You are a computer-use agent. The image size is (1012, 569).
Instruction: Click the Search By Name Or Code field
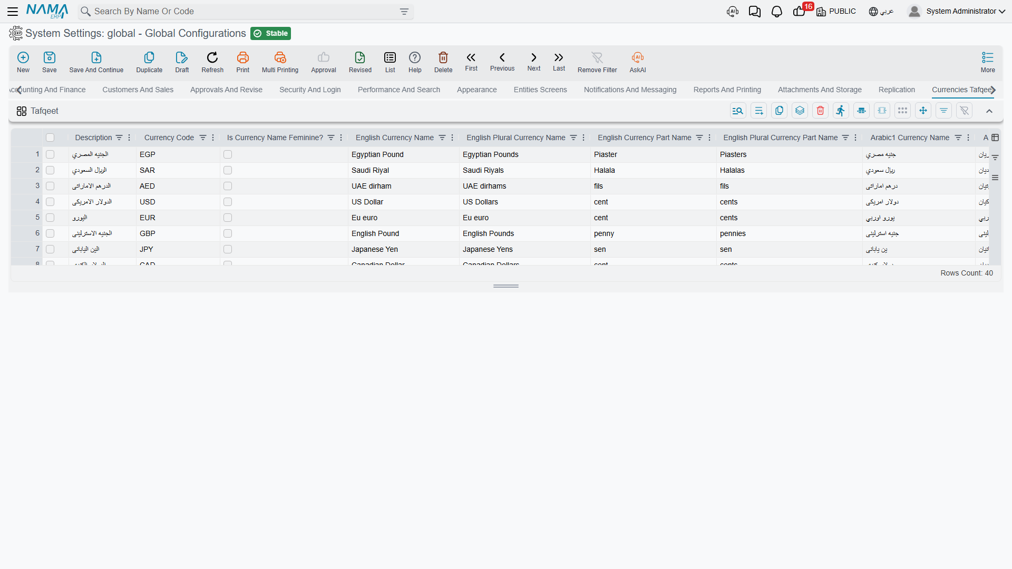click(245, 12)
